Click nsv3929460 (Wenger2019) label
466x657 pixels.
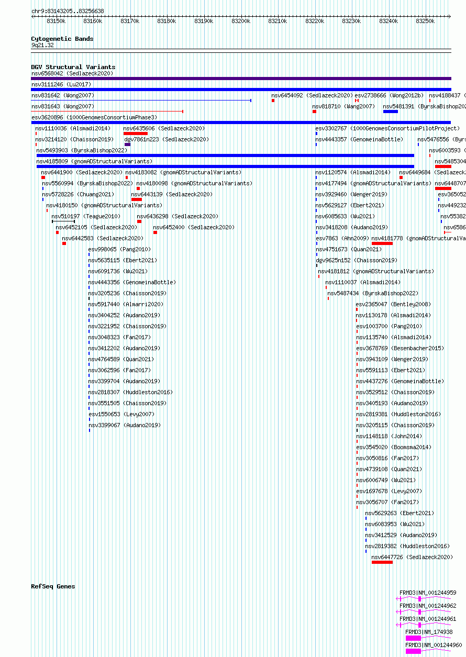click(351, 194)
